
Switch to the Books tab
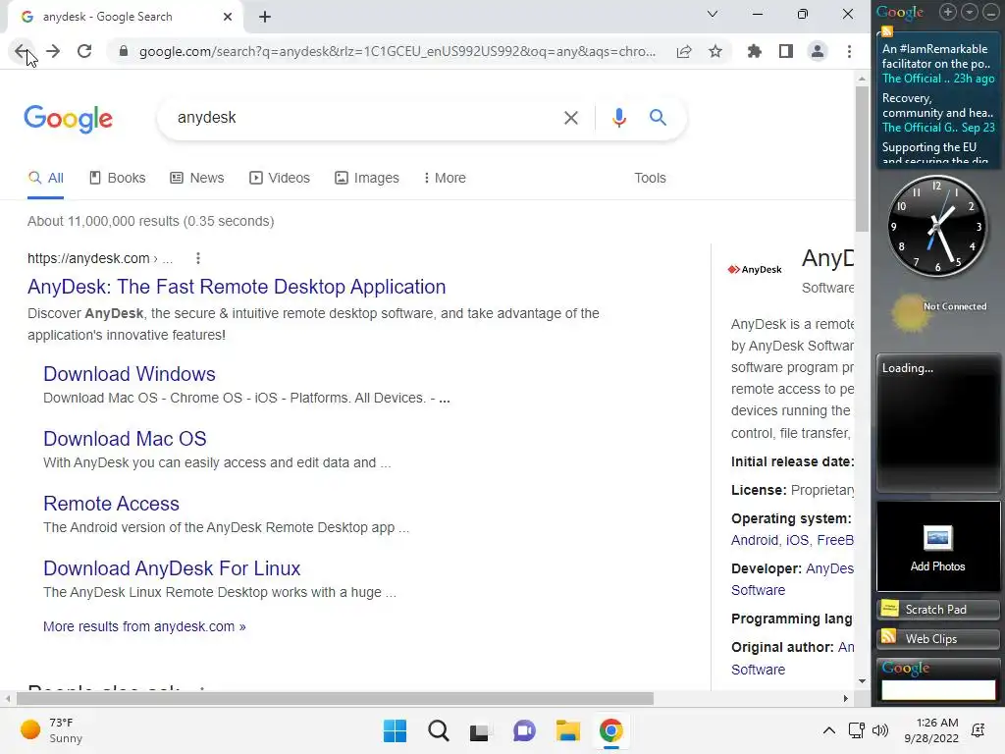click(x=118, y=178)
